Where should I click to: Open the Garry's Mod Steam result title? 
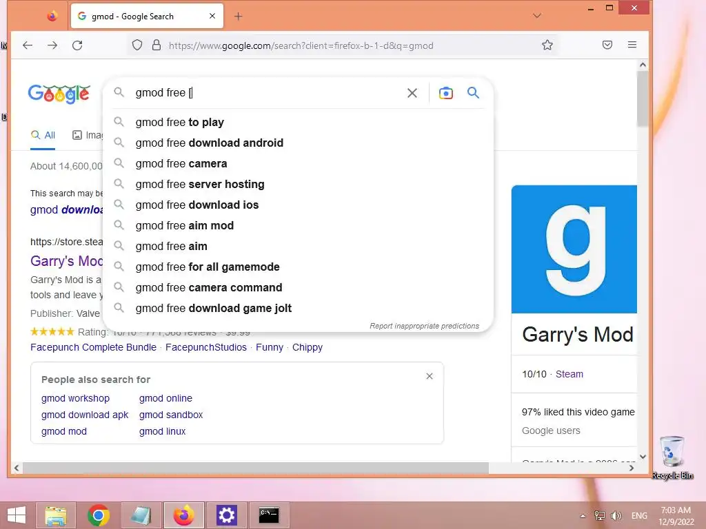66,261
